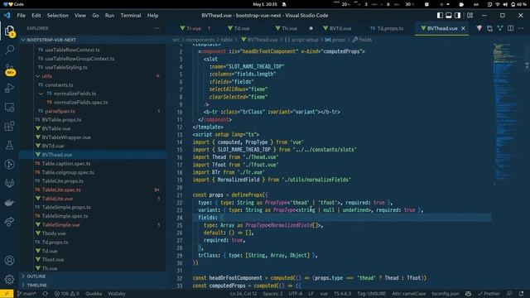Click the UTF-8 encoding selector

point(296,294)
